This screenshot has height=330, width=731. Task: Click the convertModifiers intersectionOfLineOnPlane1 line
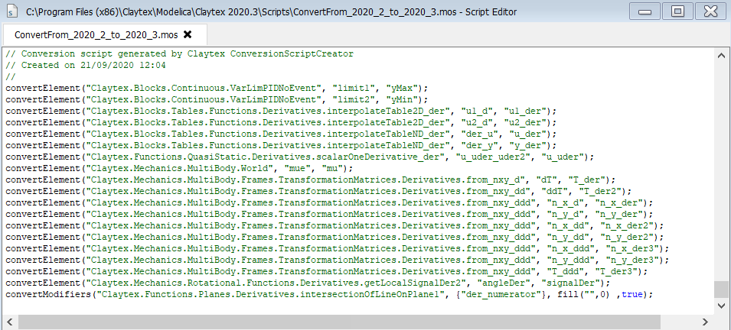329,294
